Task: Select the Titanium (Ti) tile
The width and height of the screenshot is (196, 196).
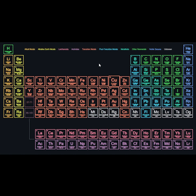Action: point(40,81)
